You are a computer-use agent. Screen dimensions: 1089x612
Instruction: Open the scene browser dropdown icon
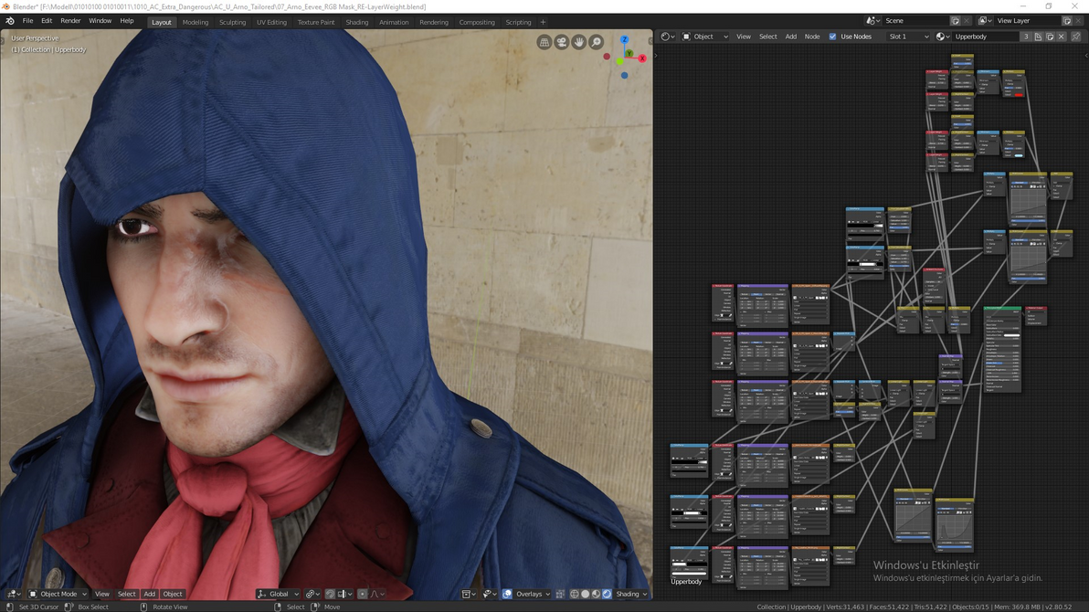873,21
